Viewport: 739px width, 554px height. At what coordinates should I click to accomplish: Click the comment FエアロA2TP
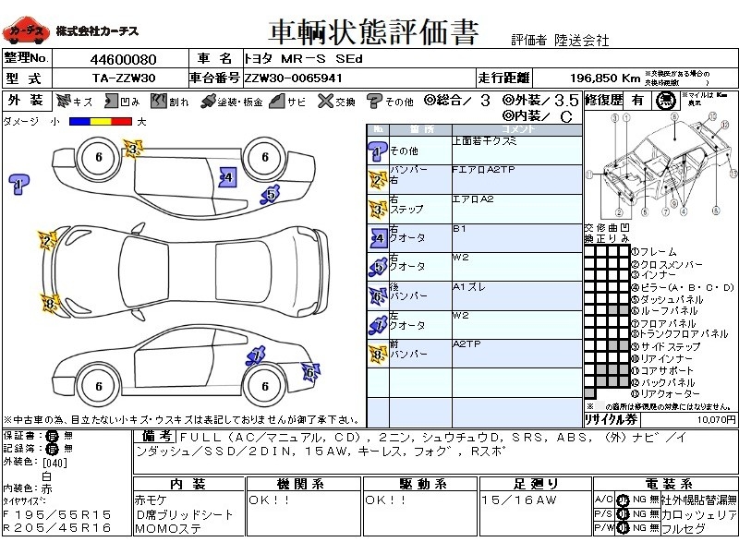[483, 170]
